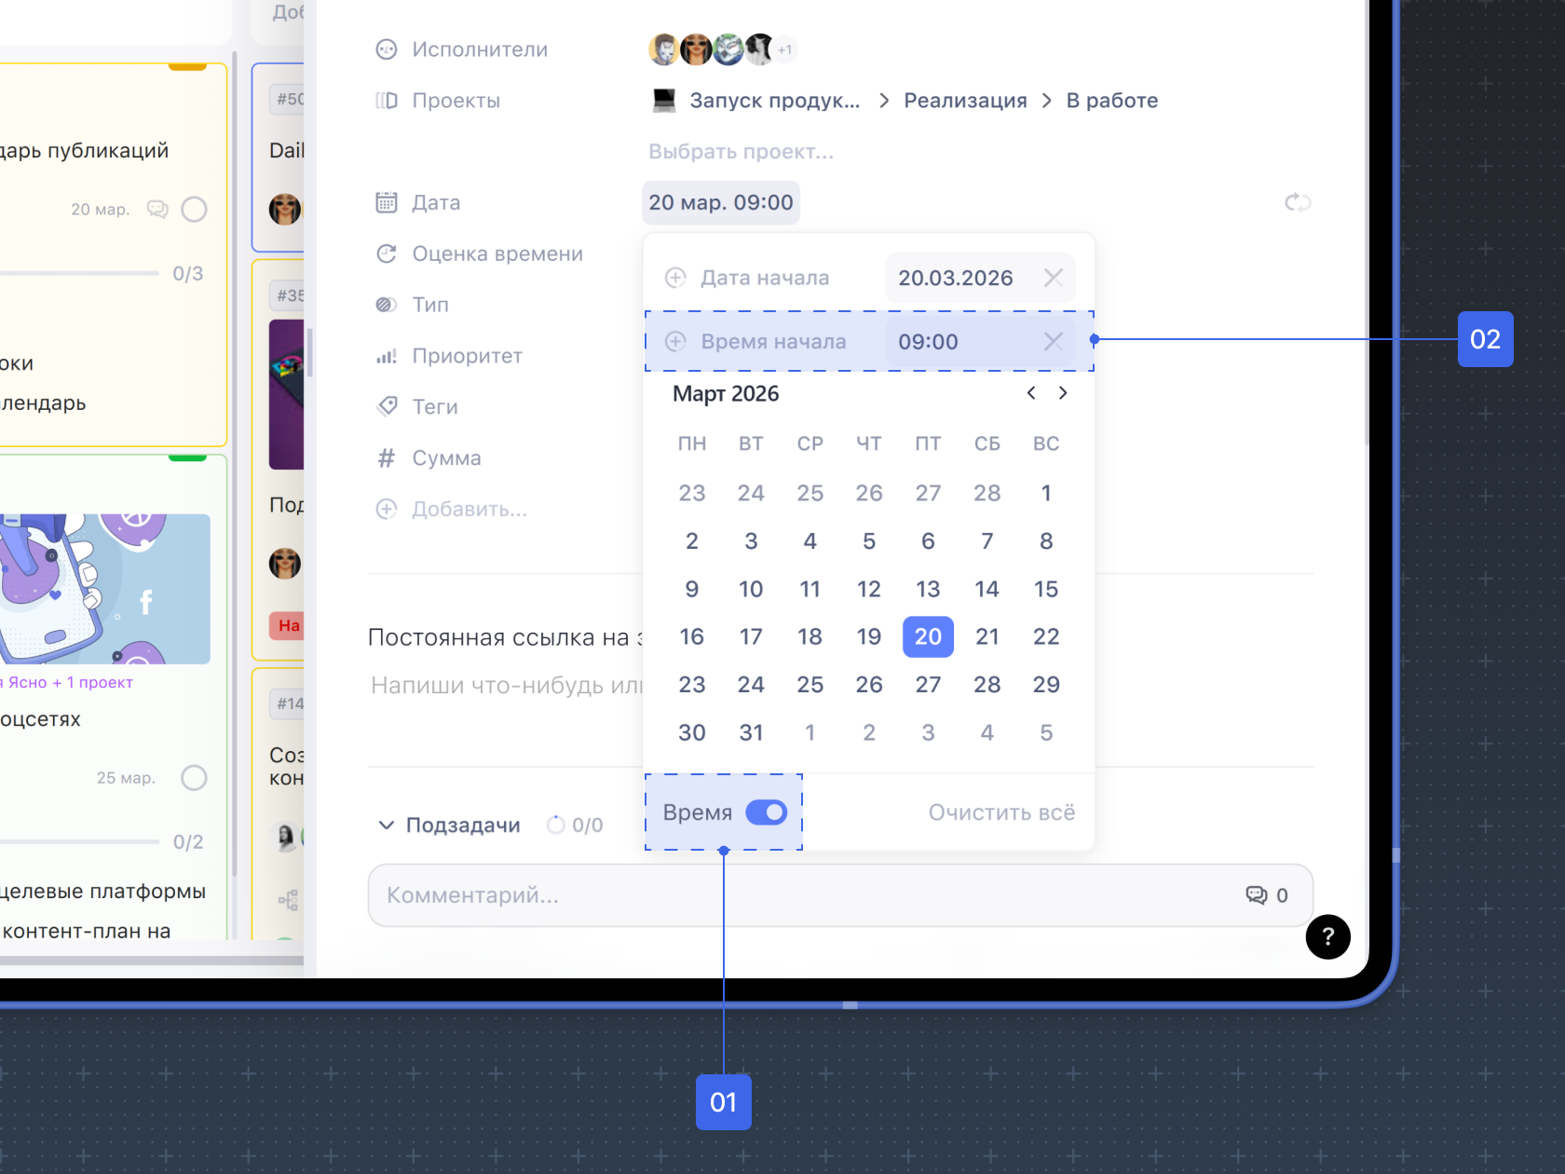The width and height of the screenshot is (1565, 1174).
Task: Click the Теги tag icon
Action: click(x=386, y=406)
